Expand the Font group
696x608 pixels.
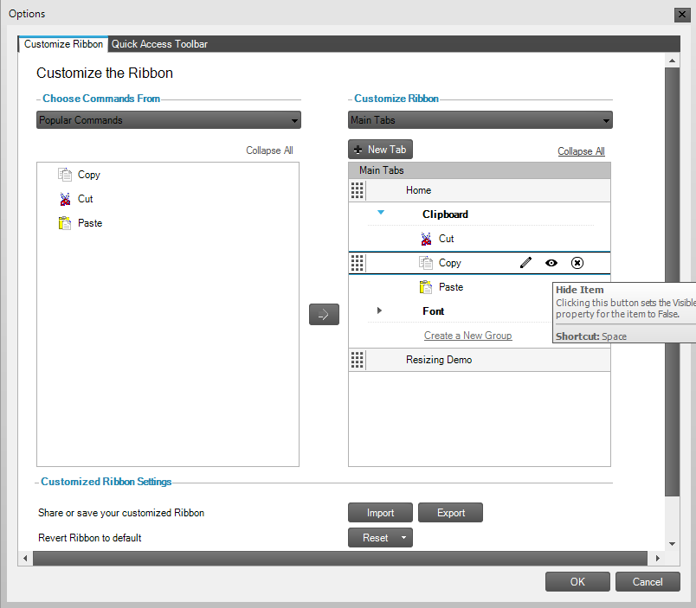(x=379, y=310)
